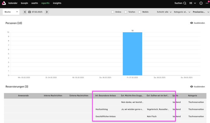Hide Reservierungen table via Ausblenden

[197, 87]
